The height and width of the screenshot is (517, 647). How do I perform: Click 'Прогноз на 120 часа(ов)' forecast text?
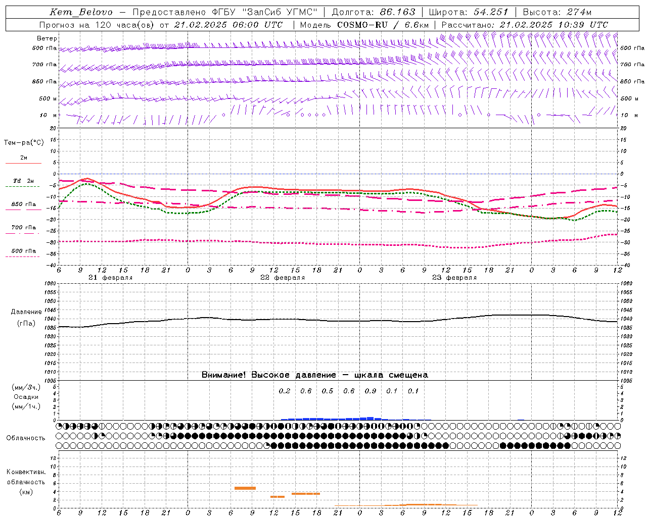(97, 25)
